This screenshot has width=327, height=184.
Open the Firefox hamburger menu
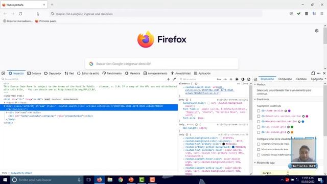pos(322,14)
